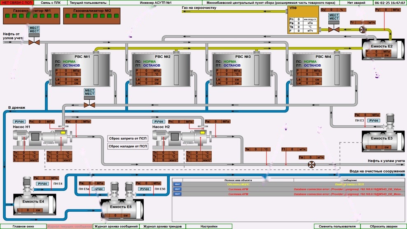Click the Емкость Е4 vessel
This screenshot has height=229, width=407.
(x=35, y=204)
